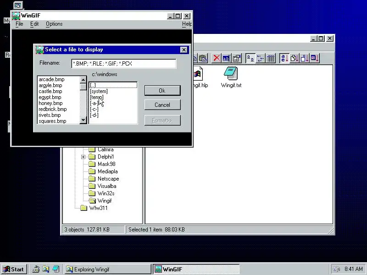Close the Select a file dialog
This screenshot has width=367, height=275.
pos(184,49)
